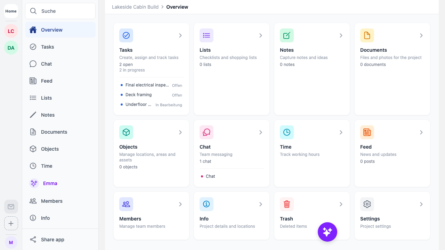
Task: Open Chat in the sidebar menu
Action: [46, 64]
